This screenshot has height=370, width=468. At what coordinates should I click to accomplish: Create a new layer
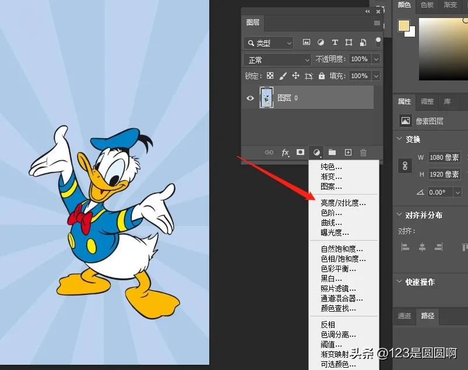(x=348, y=152)
